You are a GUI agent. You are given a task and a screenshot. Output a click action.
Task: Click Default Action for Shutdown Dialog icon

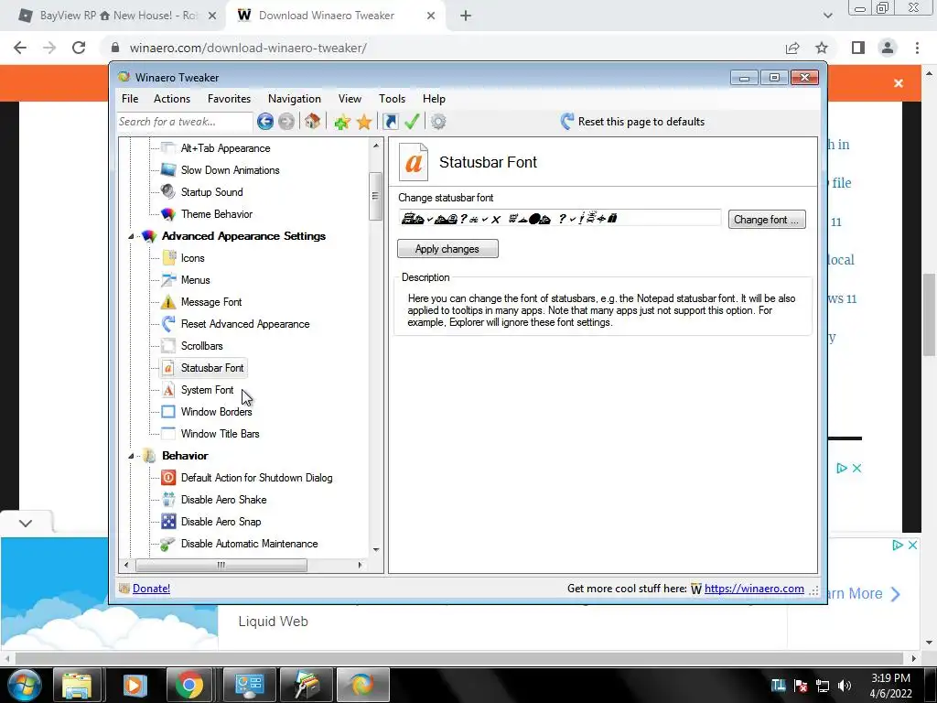click(168, 478)
